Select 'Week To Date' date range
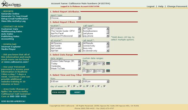The height and width of the screenshot is (110, 188). pos(64,68)
